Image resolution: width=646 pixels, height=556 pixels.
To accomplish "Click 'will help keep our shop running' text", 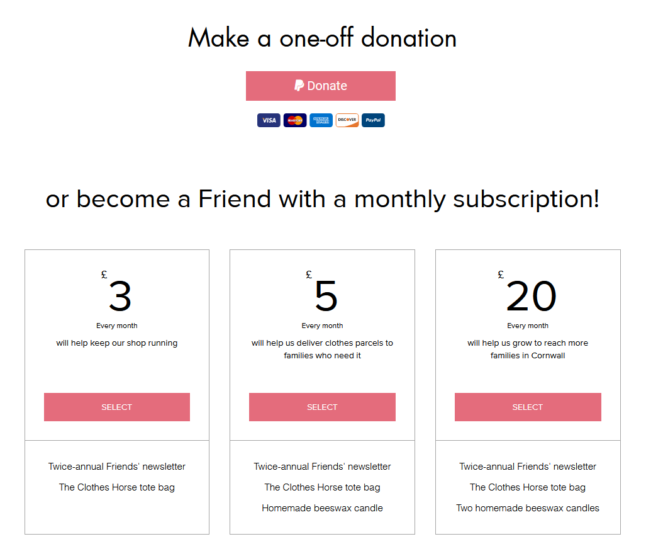I will pyautogui.click(x=117, y=343).
